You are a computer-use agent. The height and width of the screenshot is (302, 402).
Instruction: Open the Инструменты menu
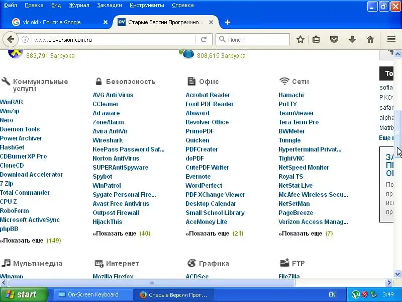[147, 5]
